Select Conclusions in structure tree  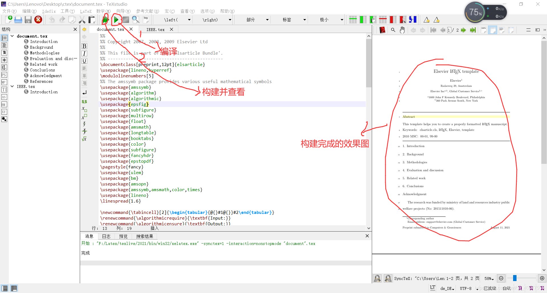click(42, 70)
